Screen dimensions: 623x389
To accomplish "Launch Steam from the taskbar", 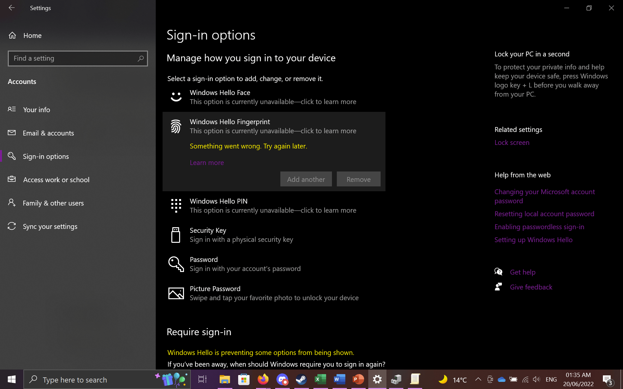I will pyautogui.click(x=301, y=379).
